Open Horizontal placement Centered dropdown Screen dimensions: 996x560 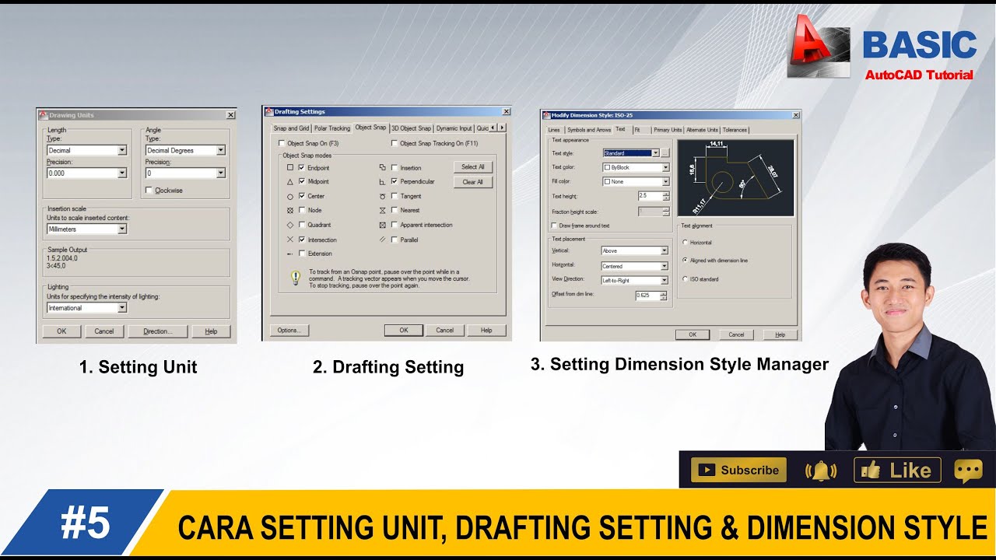(634, 266)
